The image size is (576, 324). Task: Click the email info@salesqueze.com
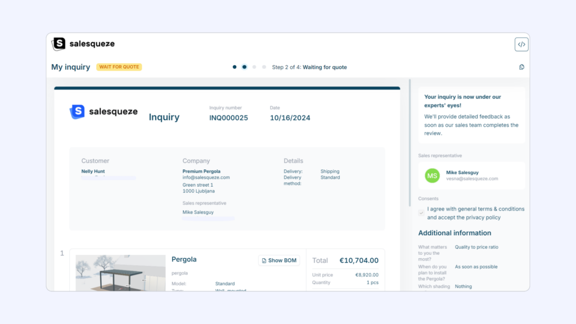point(206,177)
